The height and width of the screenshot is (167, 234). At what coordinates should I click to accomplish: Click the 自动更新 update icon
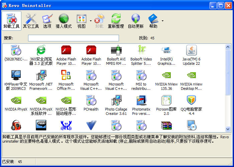(136, 21)
